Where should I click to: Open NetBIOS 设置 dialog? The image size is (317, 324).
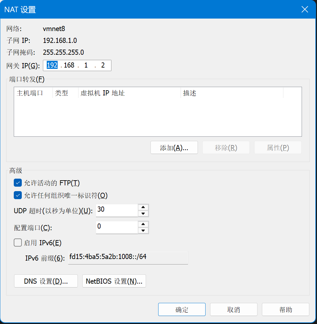[114, 281]
